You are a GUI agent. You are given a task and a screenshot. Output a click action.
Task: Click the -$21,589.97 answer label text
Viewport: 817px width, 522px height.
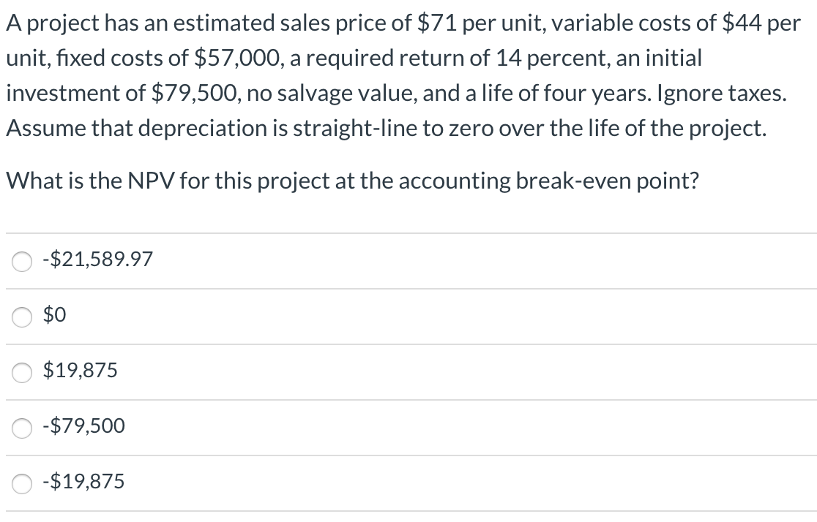point(98,260)
